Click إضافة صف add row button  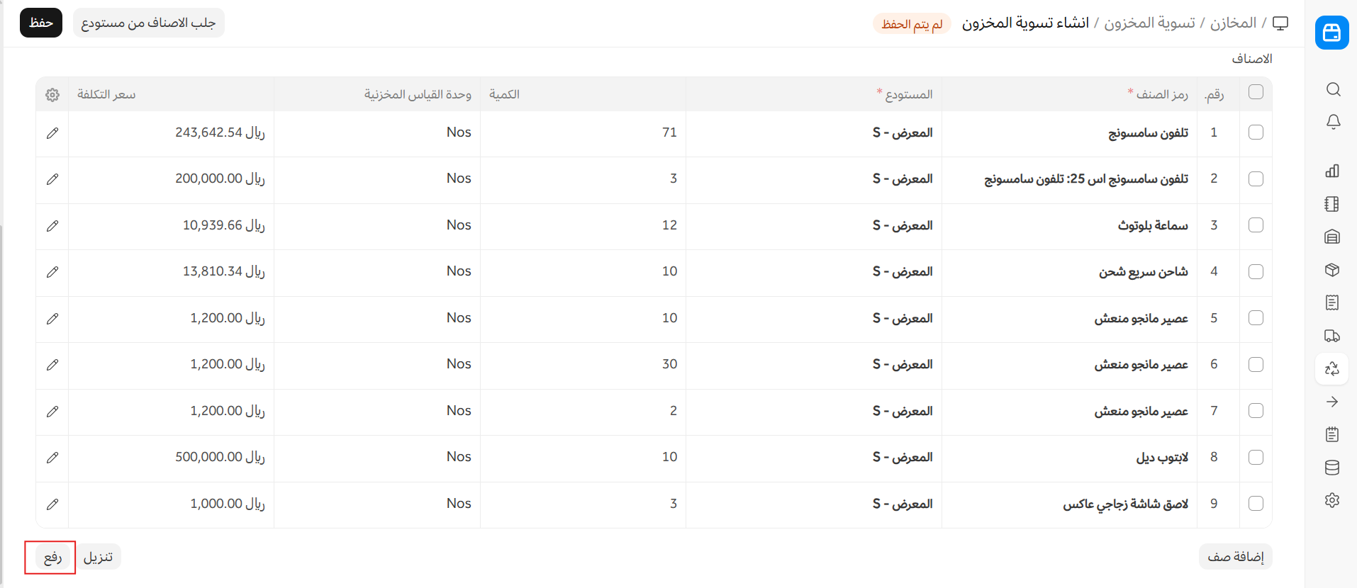[1235, 557]
